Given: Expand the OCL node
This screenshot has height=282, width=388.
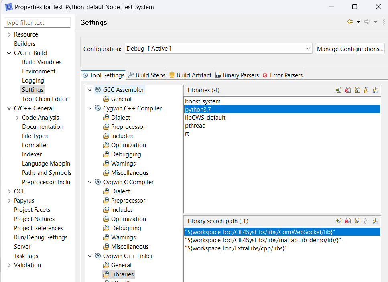Looking at the screenshot, I should [9, 191].
